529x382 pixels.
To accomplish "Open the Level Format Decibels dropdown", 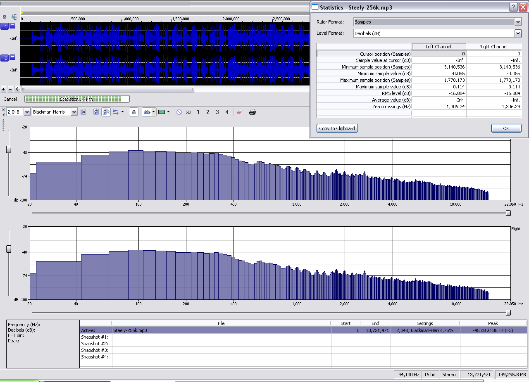I will [518, 33].
